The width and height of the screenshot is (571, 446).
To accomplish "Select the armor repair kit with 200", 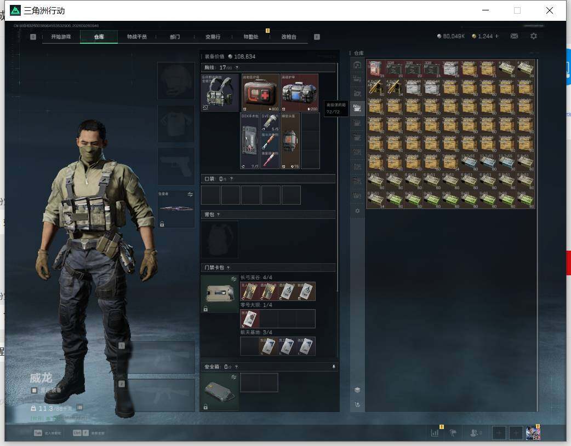I will coord(299,93).
